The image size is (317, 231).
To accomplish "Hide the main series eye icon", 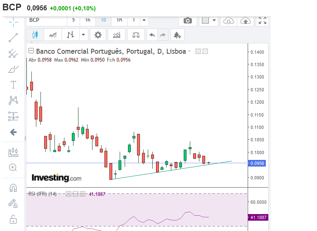I will tap(198, 51).
